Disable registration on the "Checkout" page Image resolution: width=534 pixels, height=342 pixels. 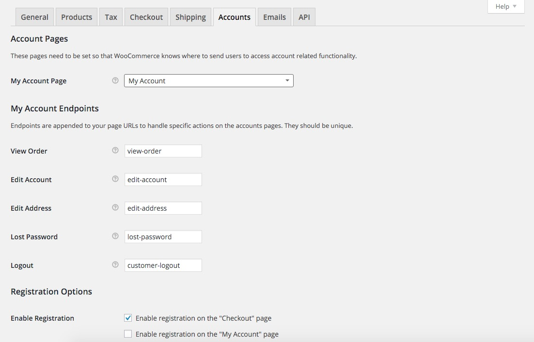click(x=128, y=318)
